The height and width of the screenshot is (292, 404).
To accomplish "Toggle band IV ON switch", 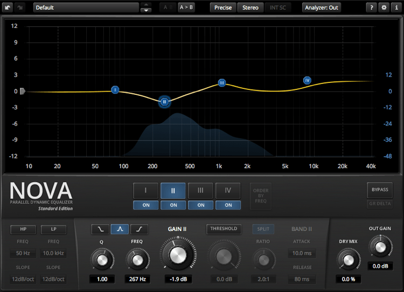I will click(x=228, y=205).
